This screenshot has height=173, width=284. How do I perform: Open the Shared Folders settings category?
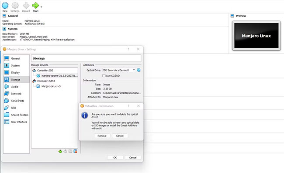[16, 115]
